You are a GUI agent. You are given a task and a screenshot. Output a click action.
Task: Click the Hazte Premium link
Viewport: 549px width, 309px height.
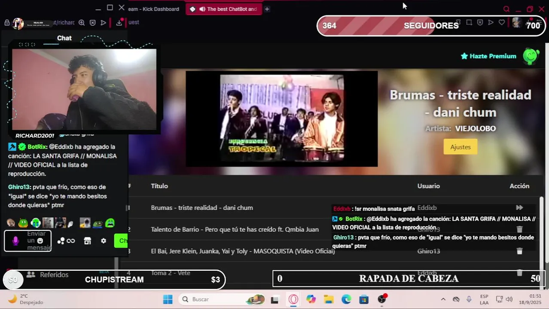pyautogui.click(x=488, y=56)
